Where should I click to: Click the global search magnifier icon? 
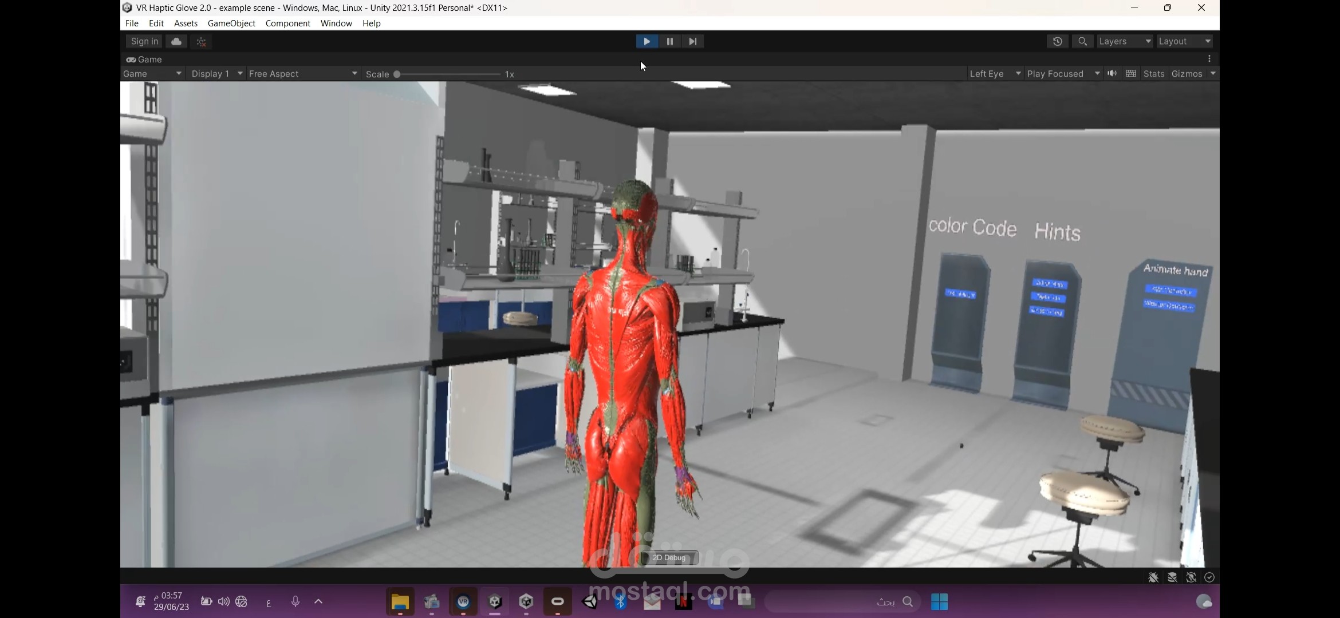[x=1082, y=41]
